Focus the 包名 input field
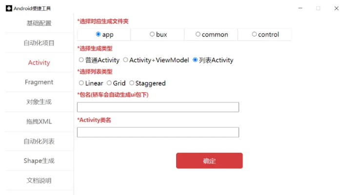The width and height of the screenshot is (343, 195). (158, 107)
